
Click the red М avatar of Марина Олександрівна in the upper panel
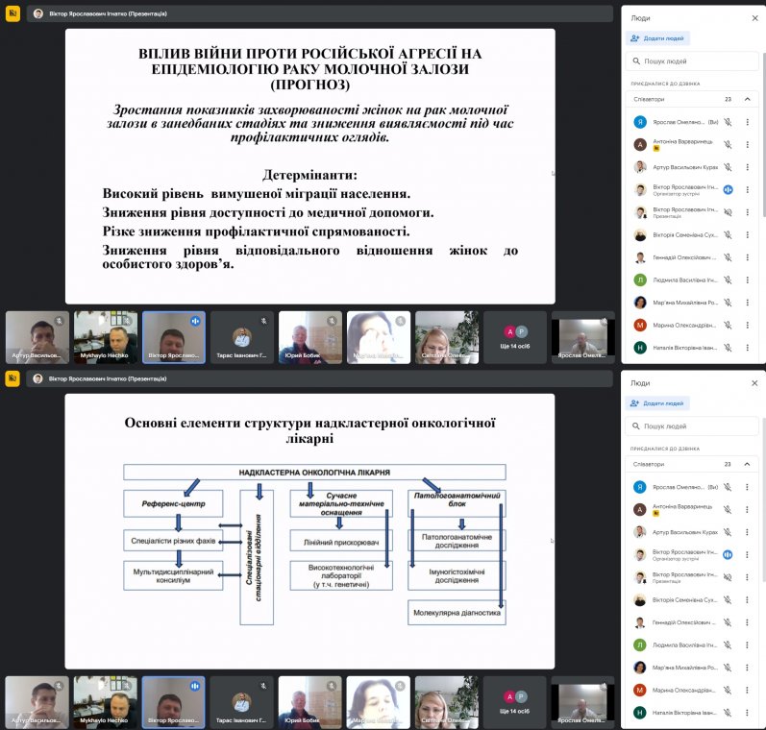[x=640, y=325]
